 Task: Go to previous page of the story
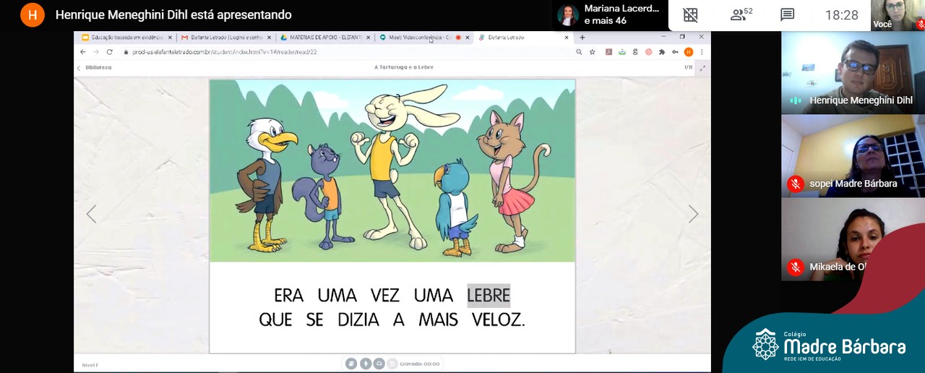[x=91, y=214]
